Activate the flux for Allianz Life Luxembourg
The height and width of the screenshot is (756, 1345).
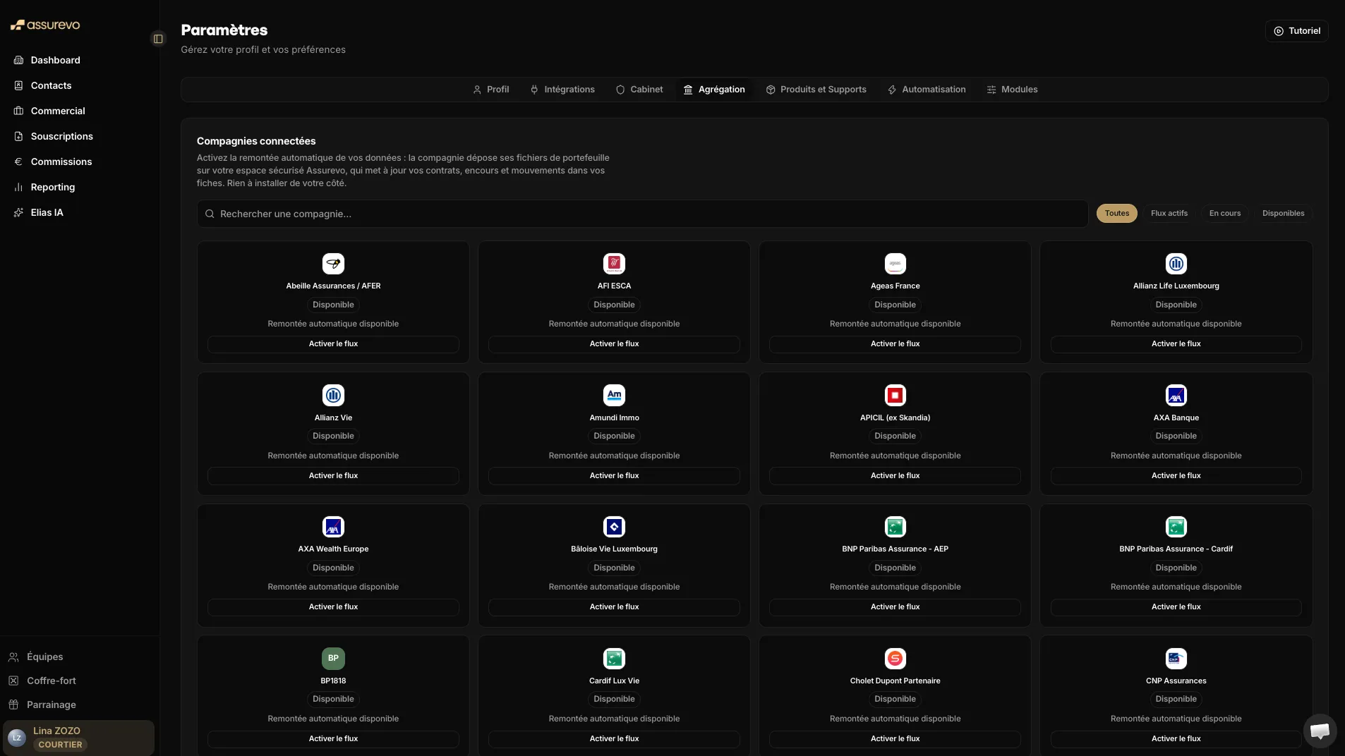tap(1176, 344)
